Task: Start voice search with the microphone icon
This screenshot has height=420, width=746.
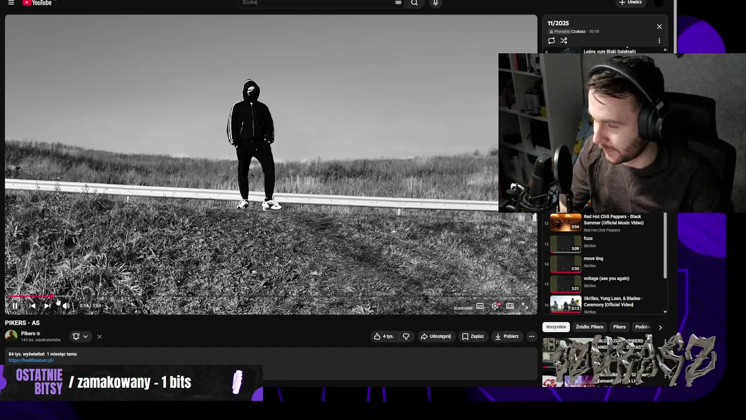Action: coord(435,2)
